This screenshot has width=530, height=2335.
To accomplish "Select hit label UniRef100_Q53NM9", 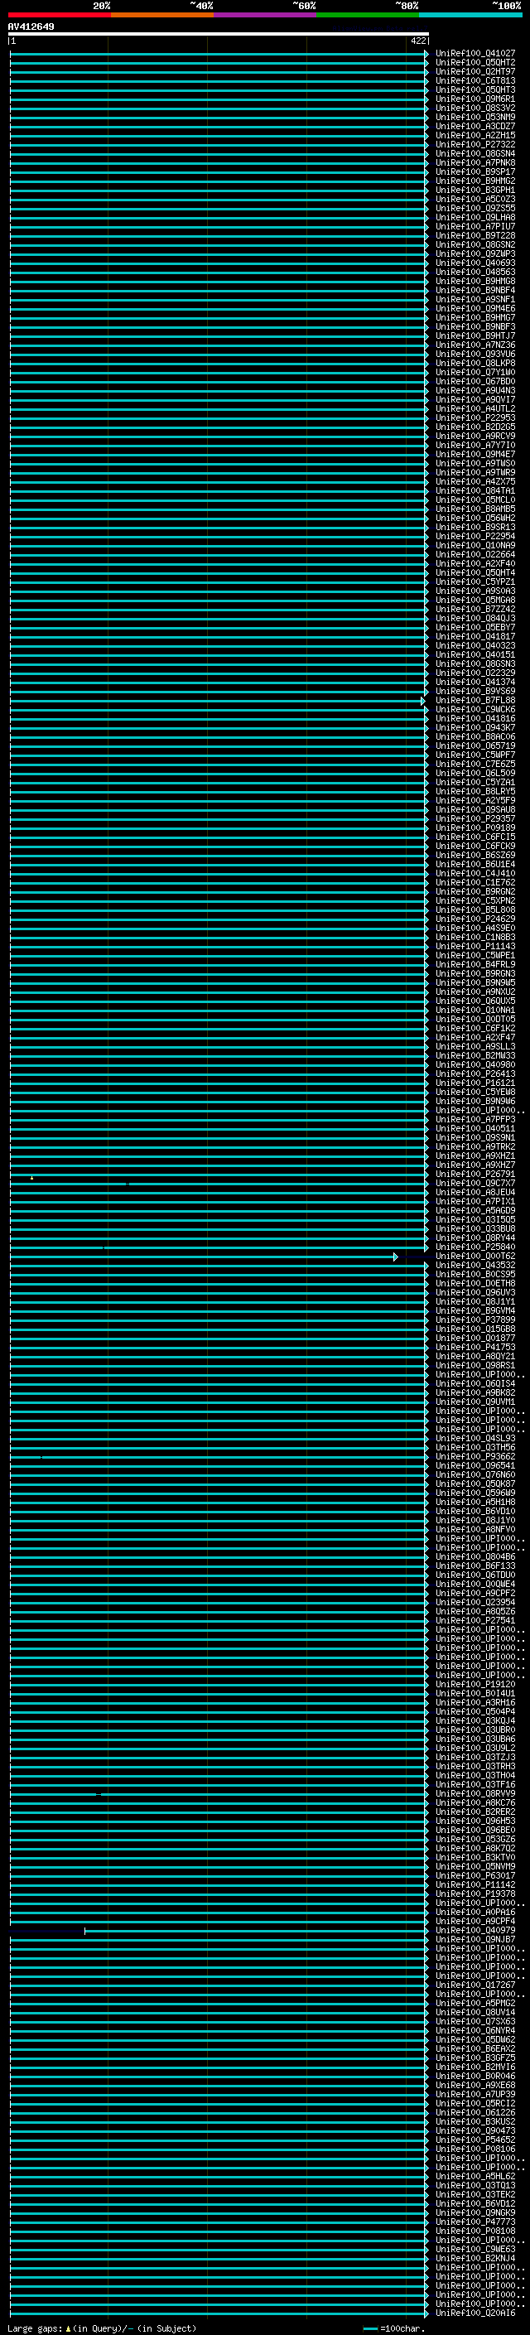I will [x=475, y=117].
